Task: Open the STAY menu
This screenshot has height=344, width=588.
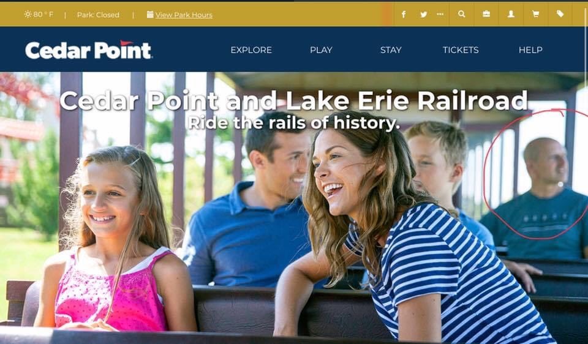Action: [x=391, y=50]
